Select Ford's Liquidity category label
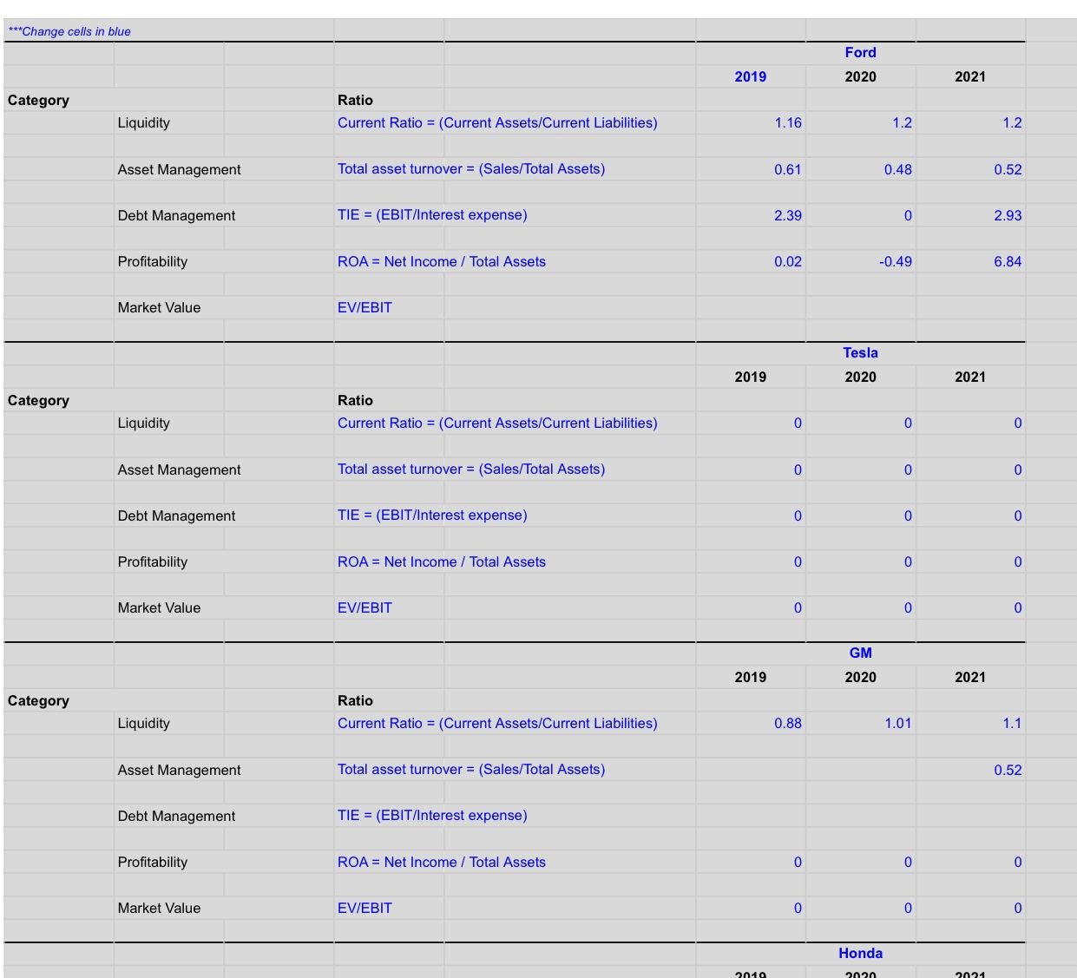The image size is (1077, 978). 141,123
